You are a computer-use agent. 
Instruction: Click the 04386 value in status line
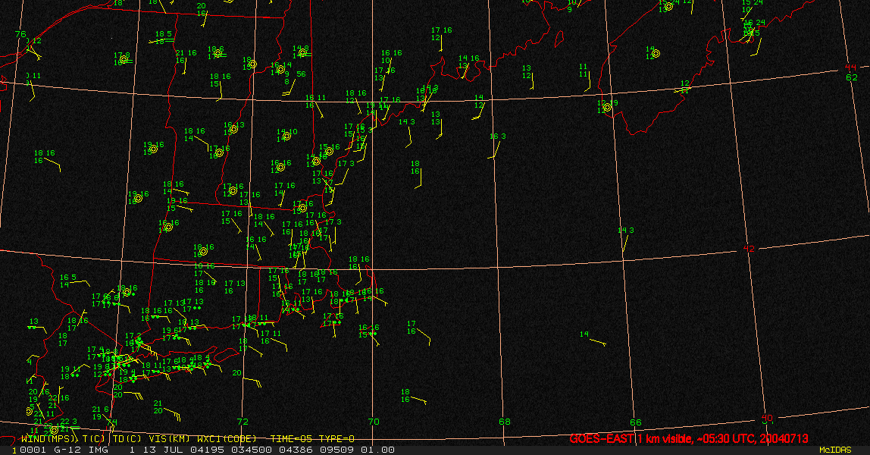[297, 450]
